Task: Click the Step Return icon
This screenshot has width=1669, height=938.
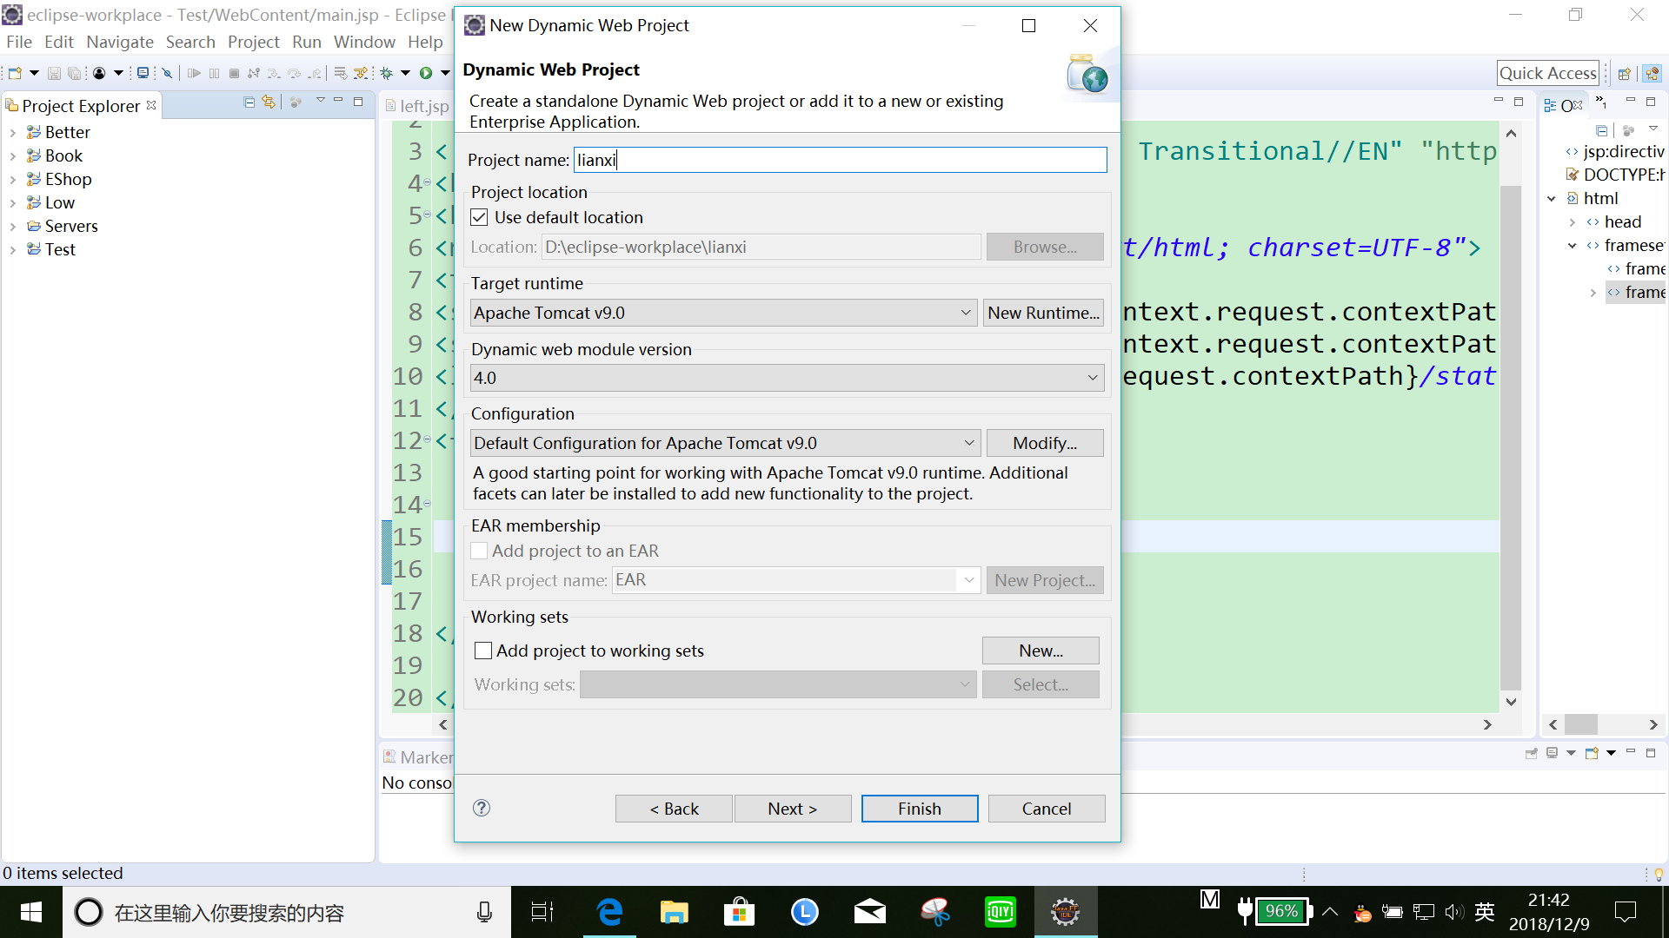Action: coord(315,74)
